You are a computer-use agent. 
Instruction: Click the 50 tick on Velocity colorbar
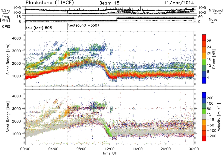coord(209,109)
